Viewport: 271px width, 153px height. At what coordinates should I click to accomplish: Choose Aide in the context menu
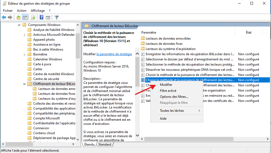(177, 119)
